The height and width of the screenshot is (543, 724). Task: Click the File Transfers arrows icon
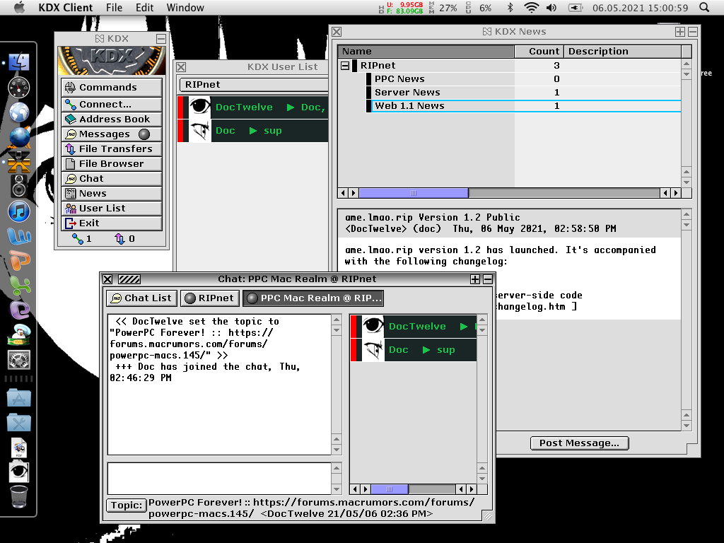[x=70, y=149]
